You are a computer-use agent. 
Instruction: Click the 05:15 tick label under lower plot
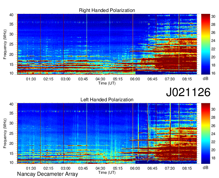[118, 168]
